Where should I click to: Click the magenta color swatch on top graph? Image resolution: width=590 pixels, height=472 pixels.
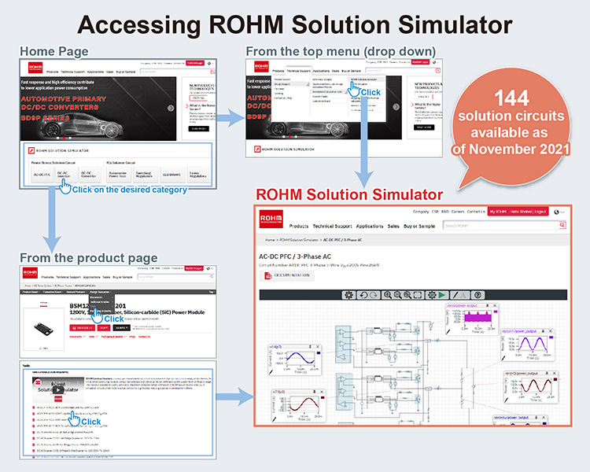[495, 312]
